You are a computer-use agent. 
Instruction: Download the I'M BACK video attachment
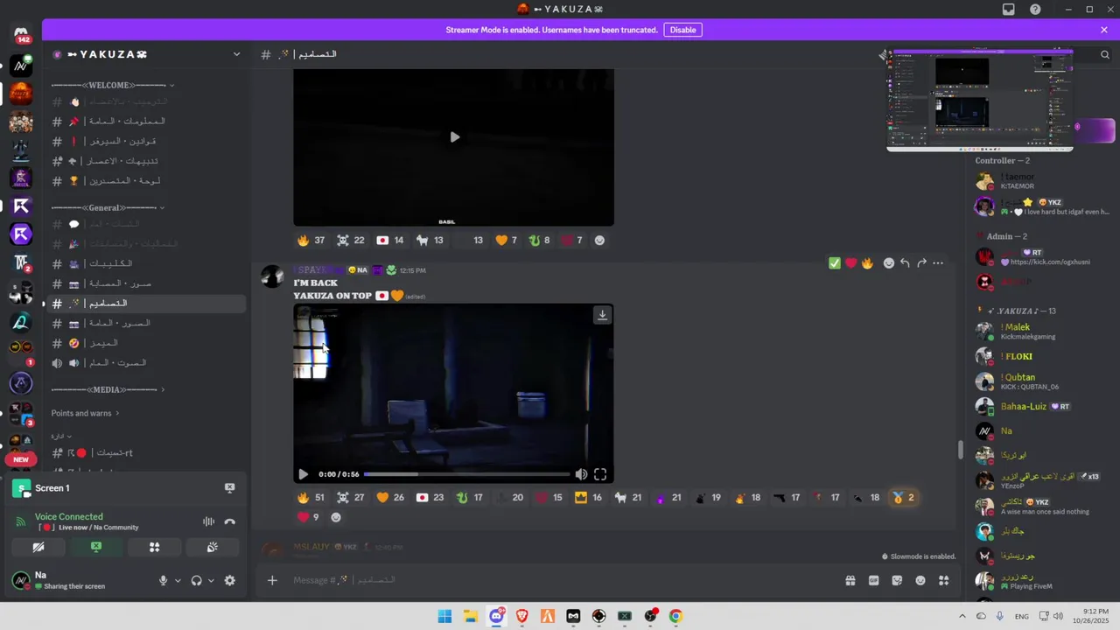click(x=602, y=315)
